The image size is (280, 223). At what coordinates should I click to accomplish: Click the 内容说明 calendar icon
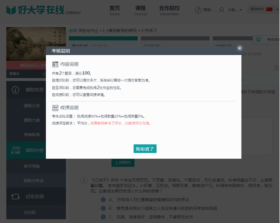[x=55, y=64]
